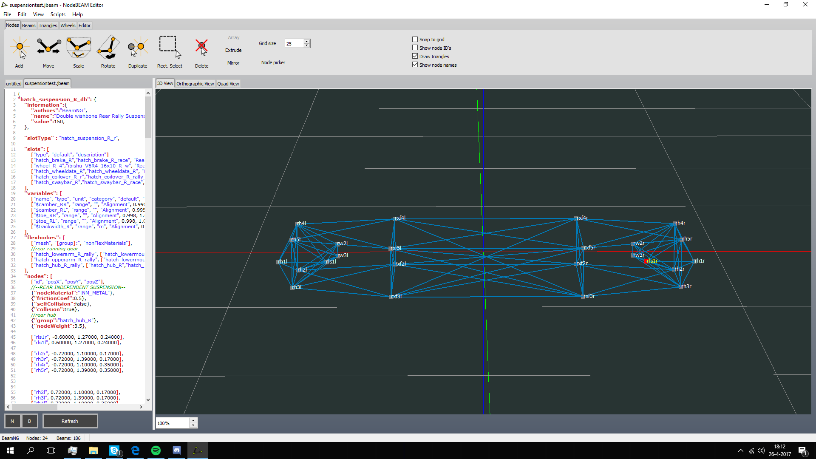Switch to the Wheels tab
Screen dimensions: 816x459
[x=68, y=25]
